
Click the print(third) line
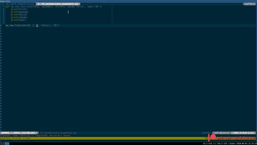pyautogui.click(x=19, y=14)
